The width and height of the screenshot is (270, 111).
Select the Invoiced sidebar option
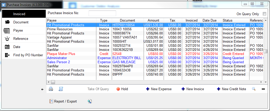click(24, 14)
